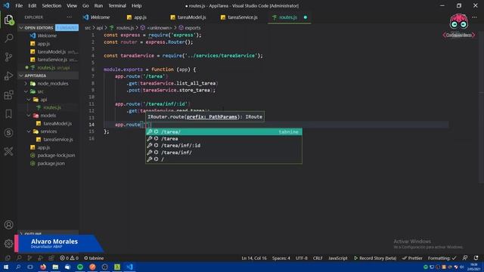This screenshot has height=272, width=484.
Task: Open the Run and Debug view
Action: click(8, 76)
